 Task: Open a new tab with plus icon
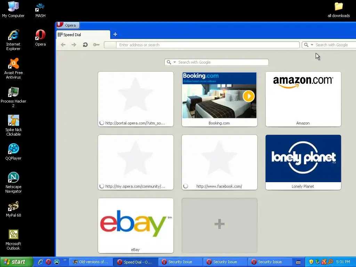(115, 34)
